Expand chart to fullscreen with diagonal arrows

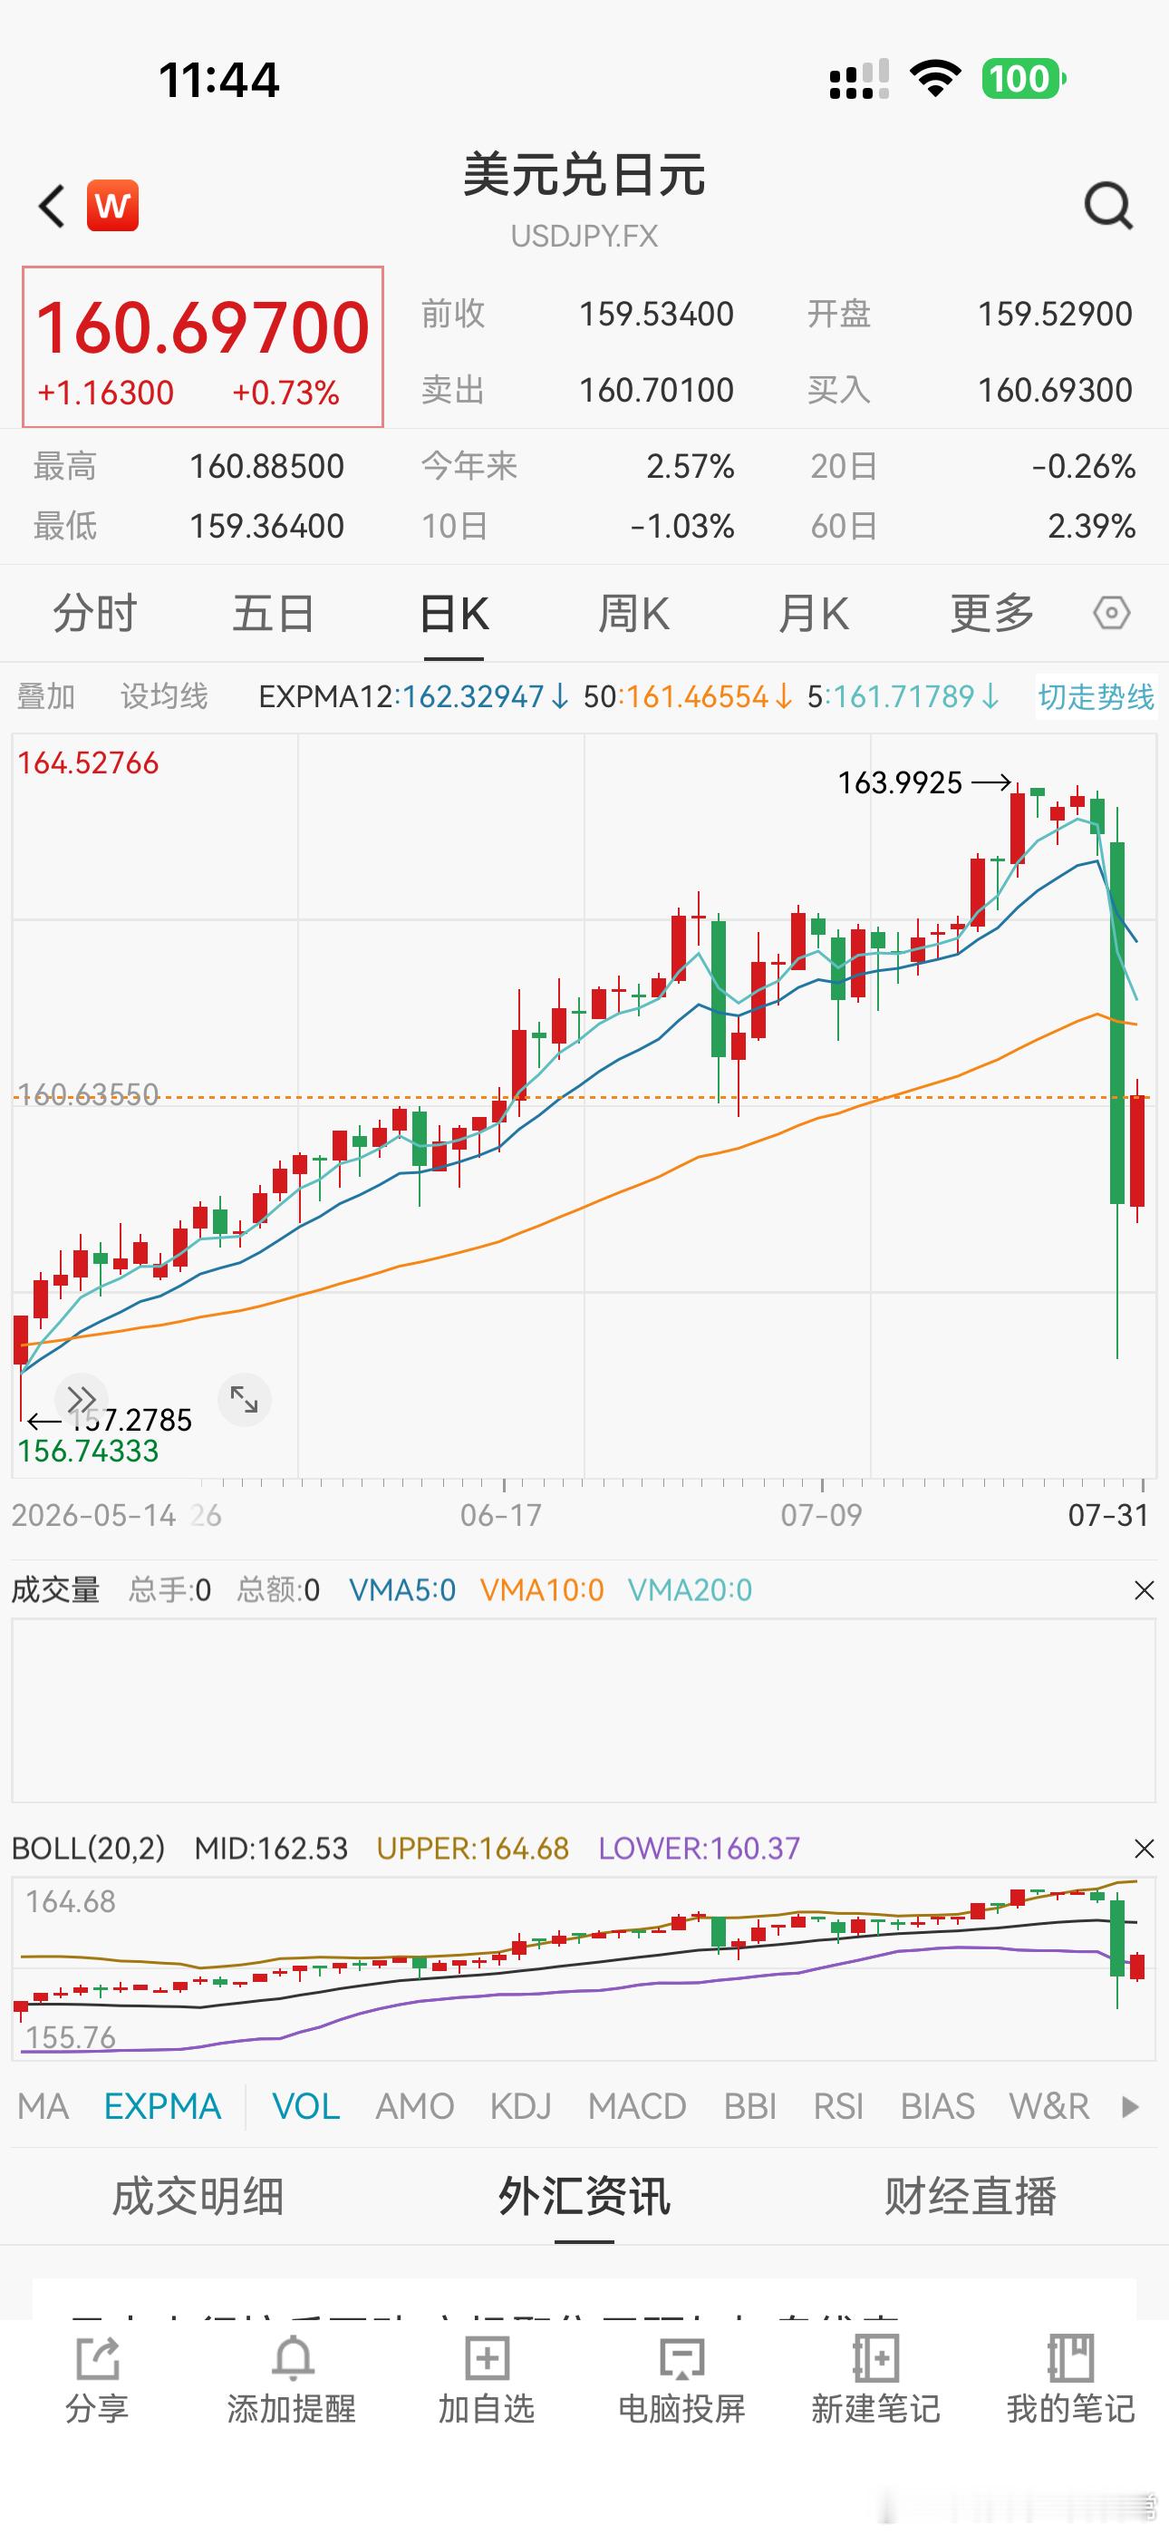(244, 1398)
